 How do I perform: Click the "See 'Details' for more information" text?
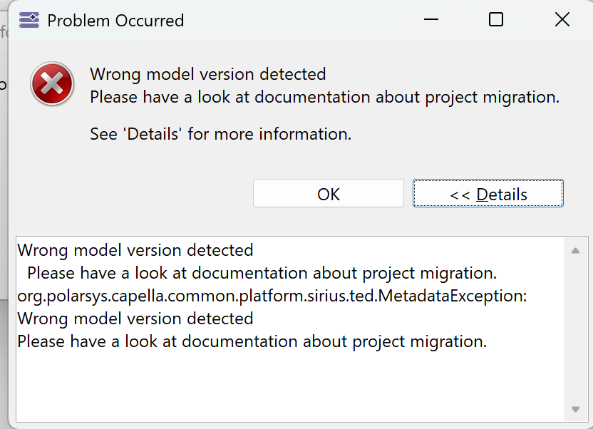click(x=220, y=134)
